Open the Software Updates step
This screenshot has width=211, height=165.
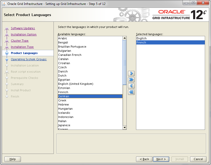23,28
